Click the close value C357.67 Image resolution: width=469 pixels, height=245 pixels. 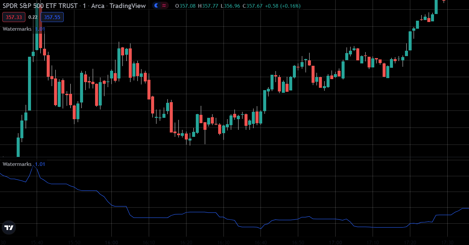coord(253,6)
